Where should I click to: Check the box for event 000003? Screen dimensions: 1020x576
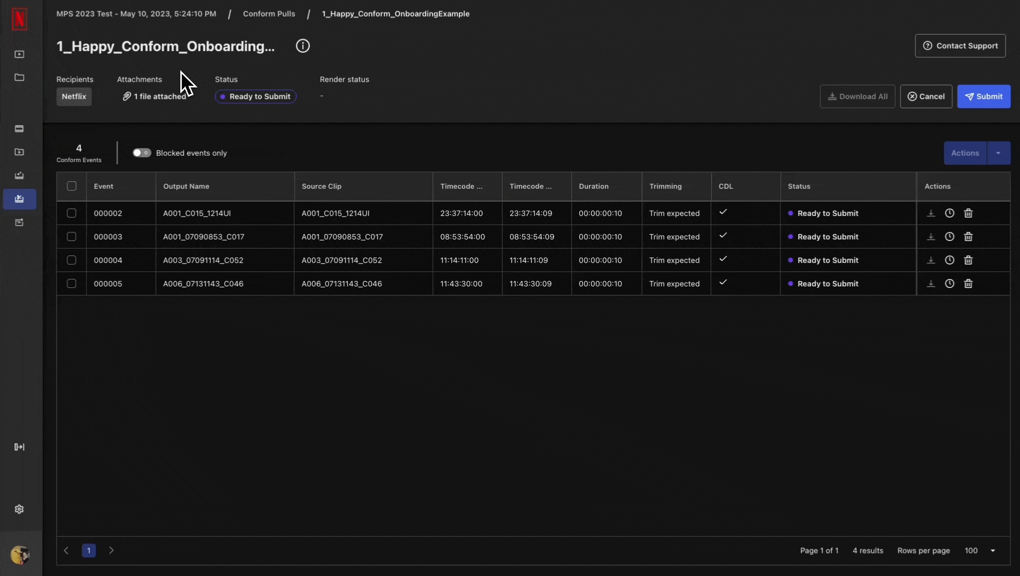point(71,237)
